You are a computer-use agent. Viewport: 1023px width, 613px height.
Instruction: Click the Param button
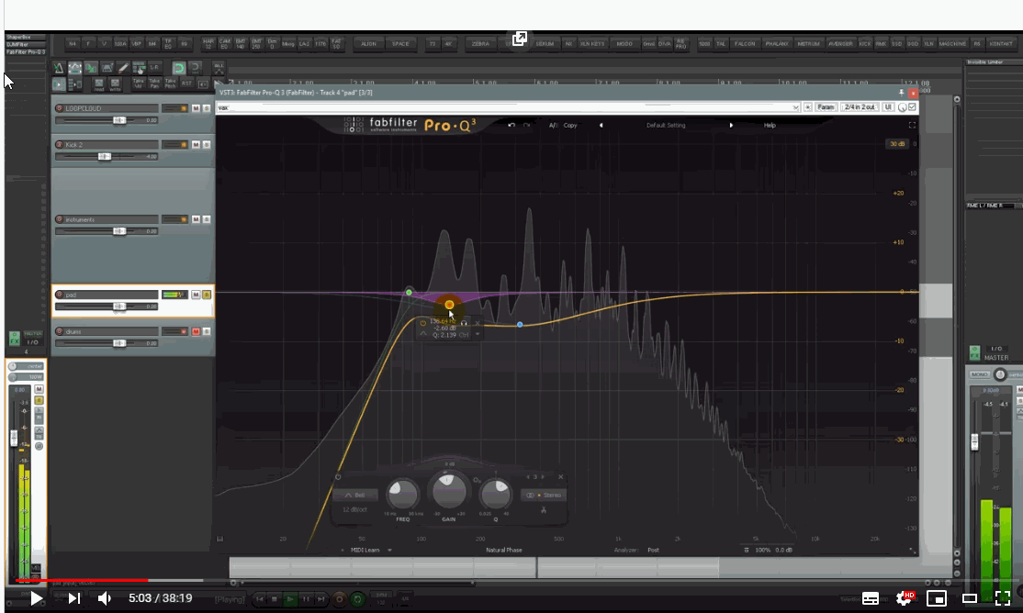pos(826,107)
